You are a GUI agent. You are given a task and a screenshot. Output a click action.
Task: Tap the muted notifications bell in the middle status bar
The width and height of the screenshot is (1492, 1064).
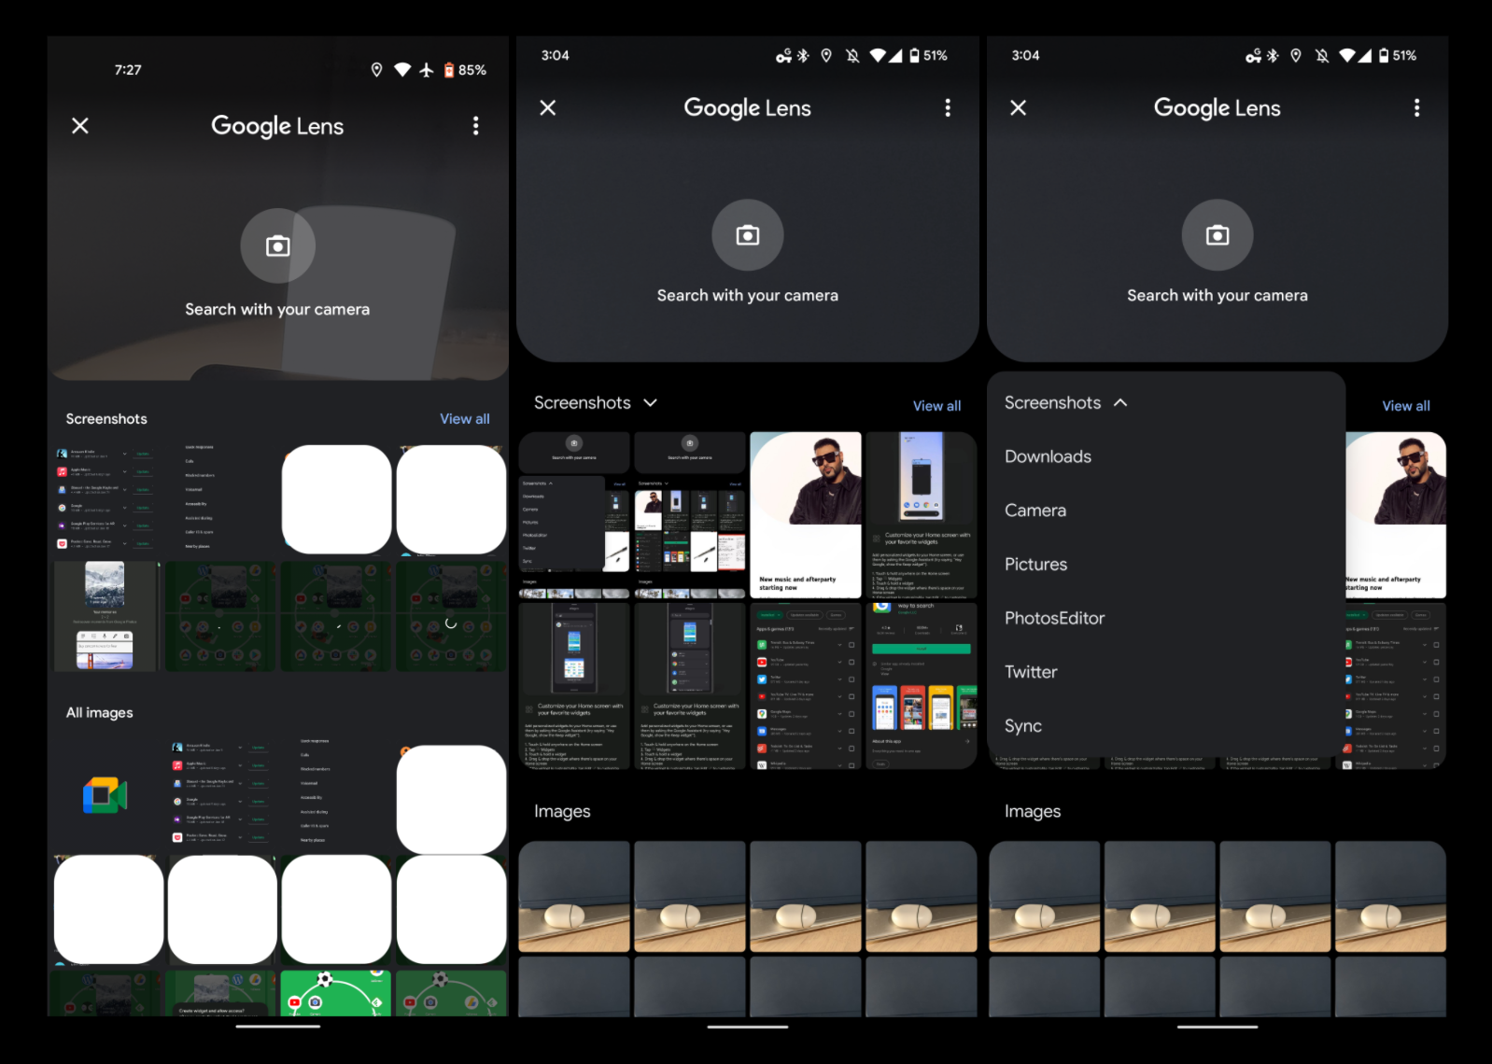coord(852,56)
